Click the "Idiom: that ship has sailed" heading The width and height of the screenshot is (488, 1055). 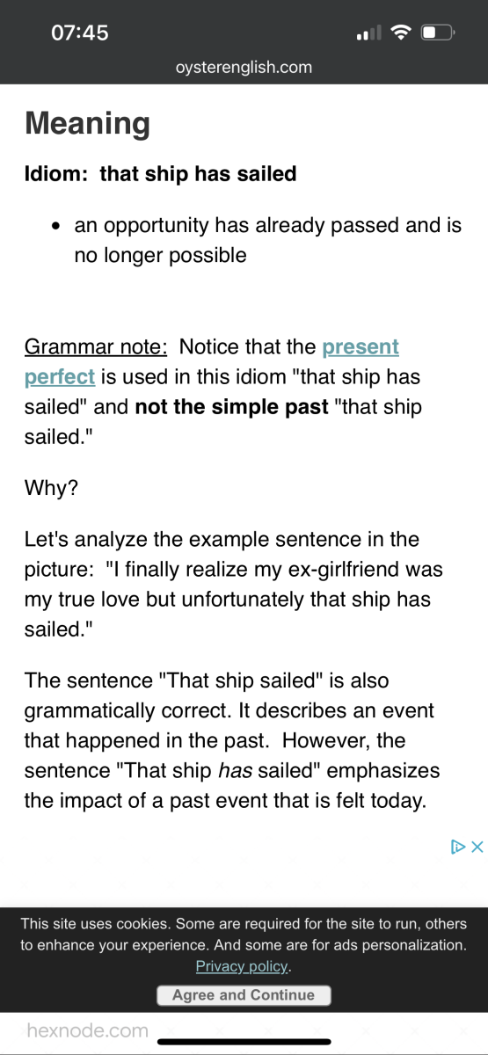[161, 173]
